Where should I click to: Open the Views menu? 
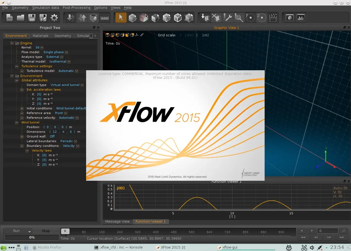point(116,8)
